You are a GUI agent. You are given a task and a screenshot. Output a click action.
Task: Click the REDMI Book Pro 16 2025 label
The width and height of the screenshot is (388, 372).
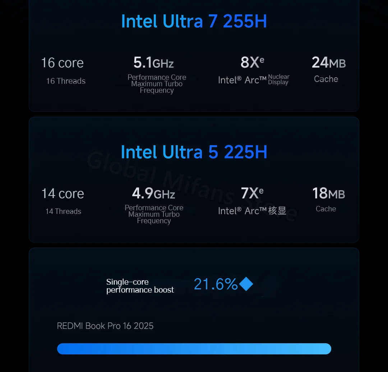coord(105,326)
